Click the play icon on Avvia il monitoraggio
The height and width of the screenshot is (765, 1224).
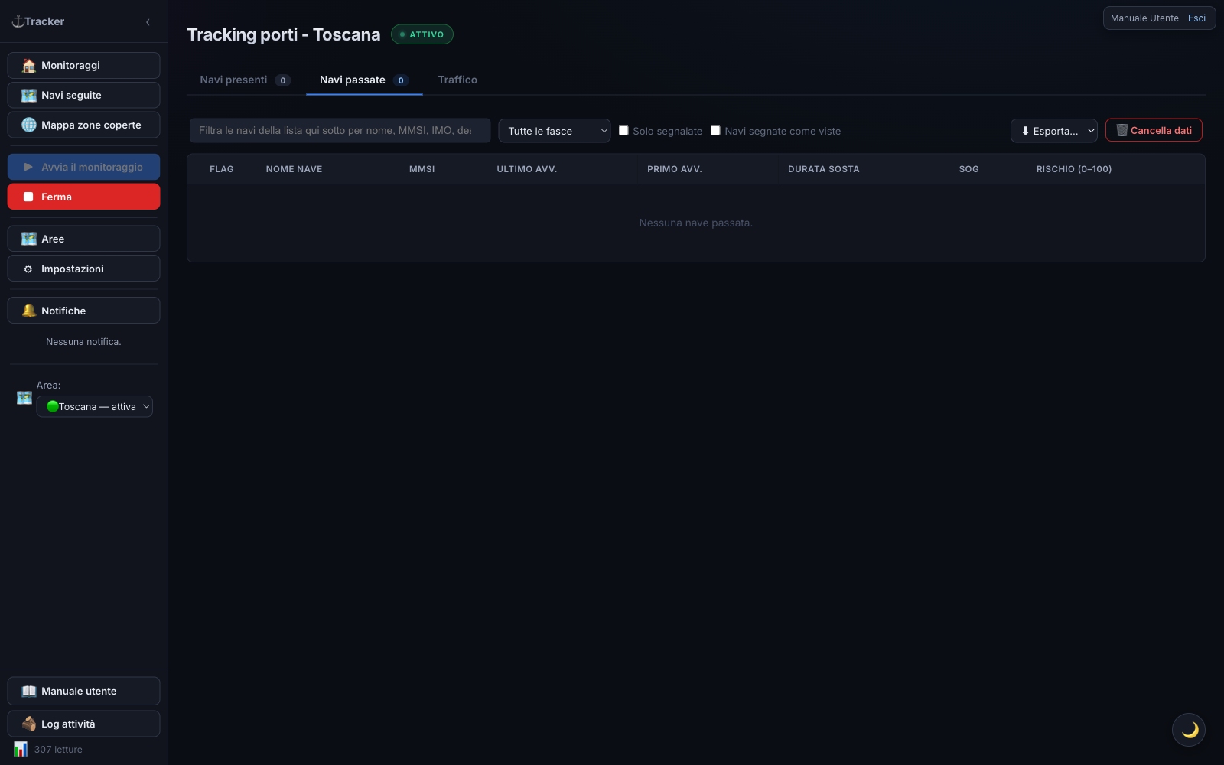[x=28, y=167]
